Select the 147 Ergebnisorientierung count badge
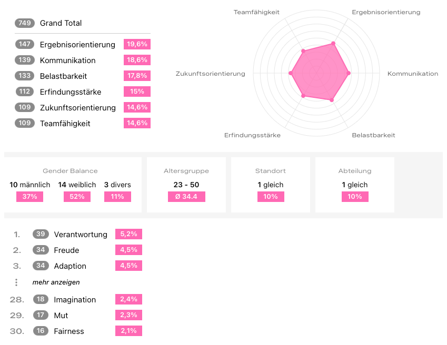 pos(25,44)
